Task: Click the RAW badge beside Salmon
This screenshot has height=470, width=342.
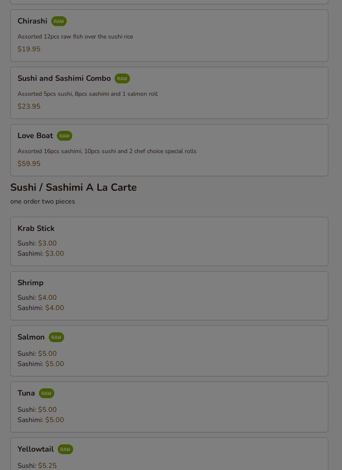Action: click(56, 337)
